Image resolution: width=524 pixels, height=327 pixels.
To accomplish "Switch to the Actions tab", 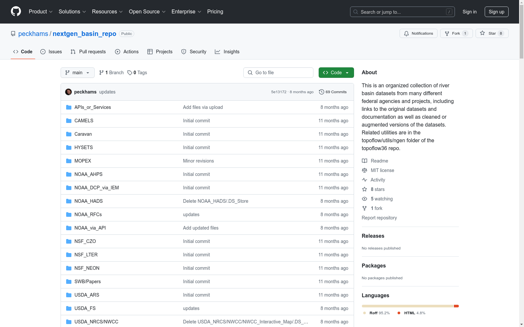I will click(x=127, y=52).
